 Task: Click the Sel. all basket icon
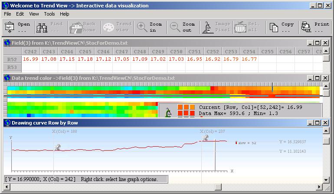click(x=240, y=27)
